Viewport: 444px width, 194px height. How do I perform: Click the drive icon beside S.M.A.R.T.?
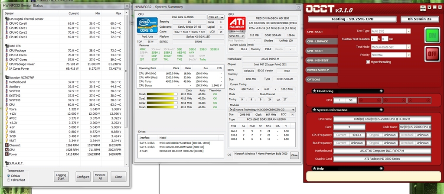click(7, 163)
